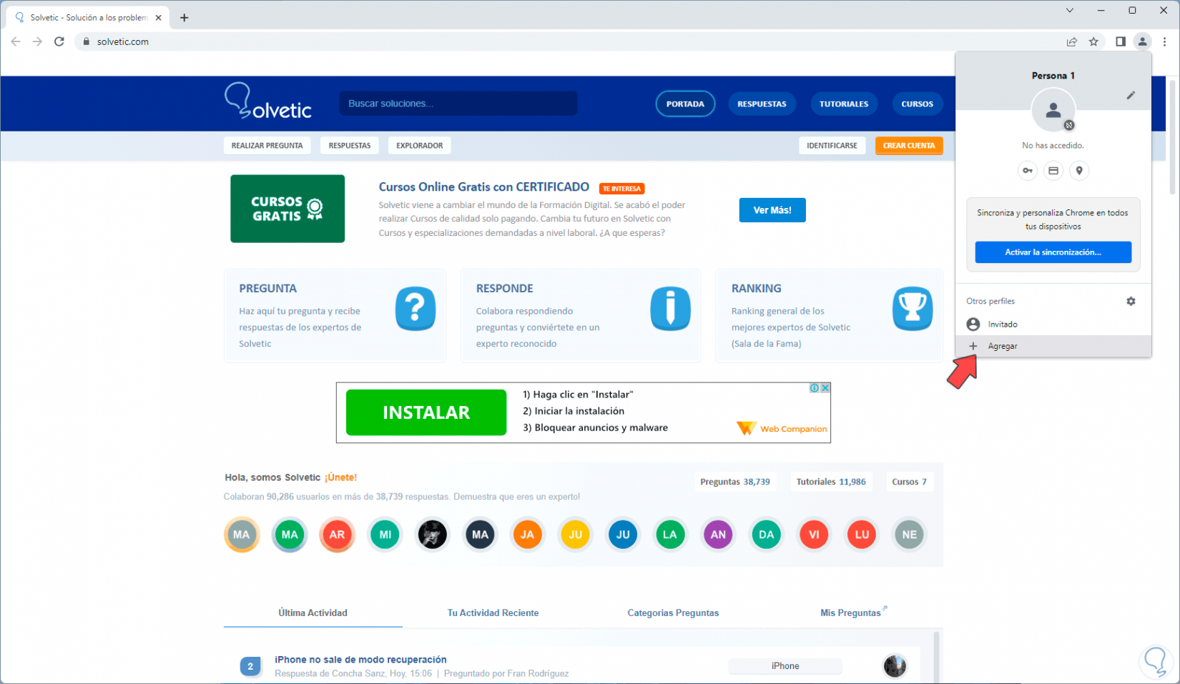Switch to the Tu Actividad Reciente tab
1180x684 pixels.
493,613
